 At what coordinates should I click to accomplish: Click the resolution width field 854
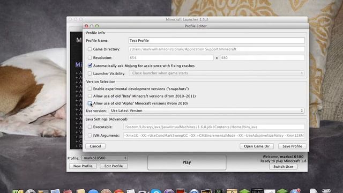pos(171,57)
